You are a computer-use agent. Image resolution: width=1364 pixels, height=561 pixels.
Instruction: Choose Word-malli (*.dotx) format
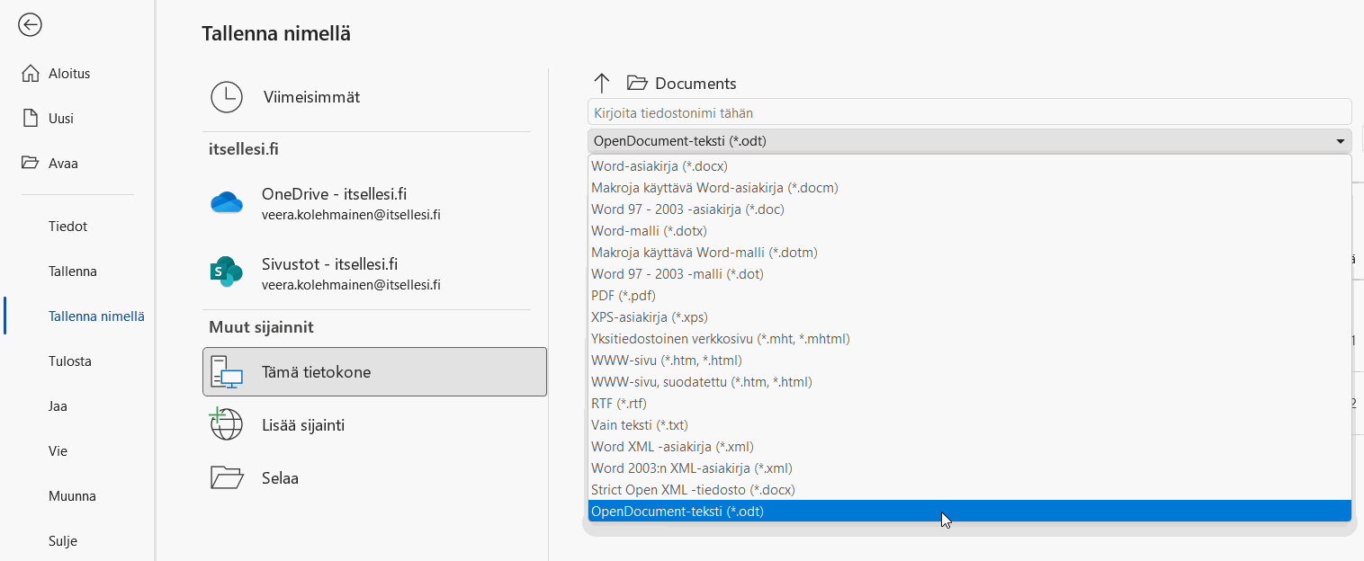pos(970,231)
